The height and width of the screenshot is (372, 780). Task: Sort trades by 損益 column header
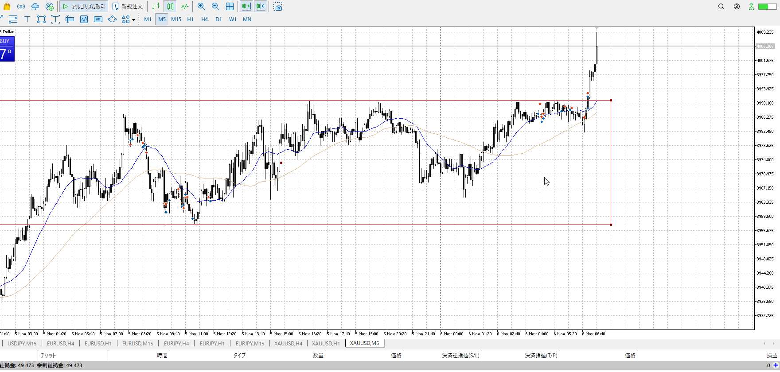click(772, 355)
